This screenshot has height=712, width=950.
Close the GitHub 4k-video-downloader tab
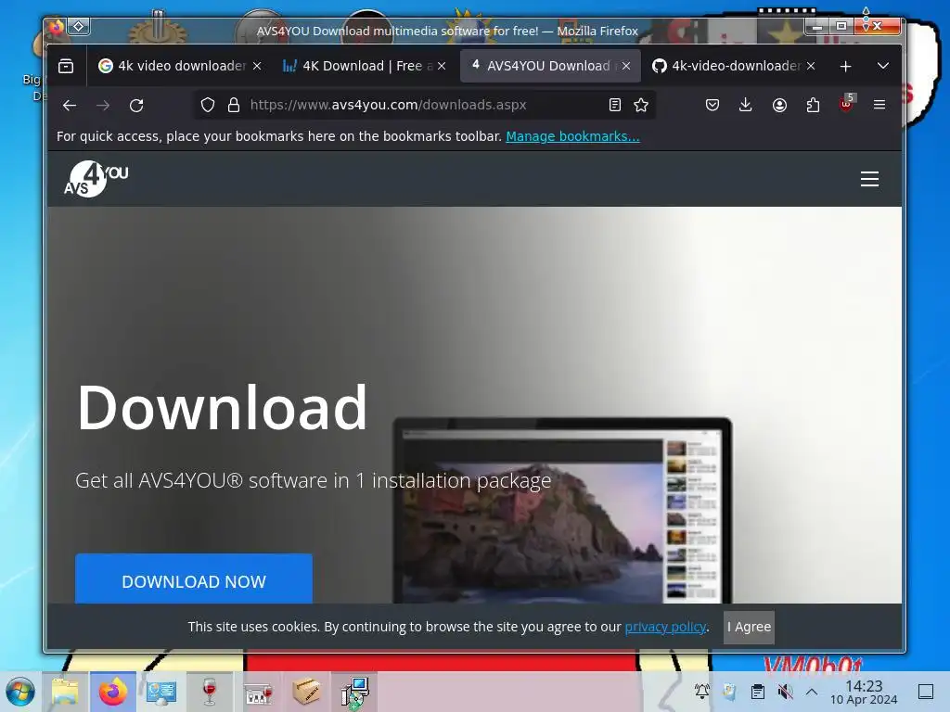[811, 66]
